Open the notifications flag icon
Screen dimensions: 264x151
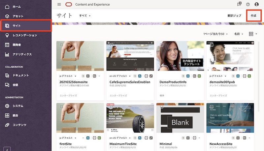coord(239,4)
